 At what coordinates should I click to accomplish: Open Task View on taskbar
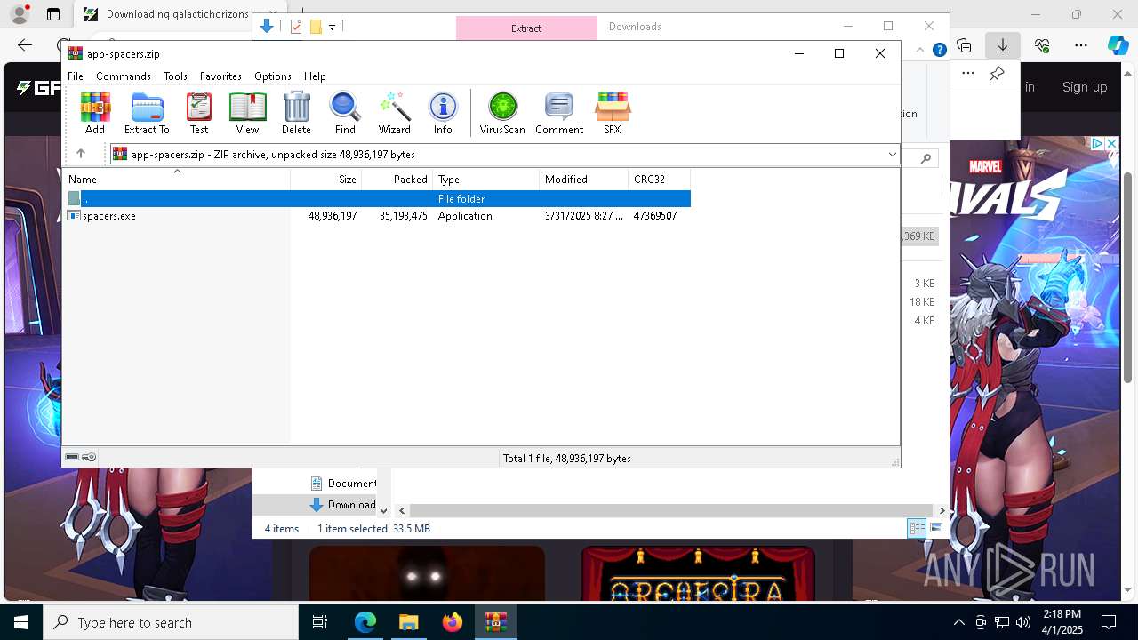click(320, 622)
